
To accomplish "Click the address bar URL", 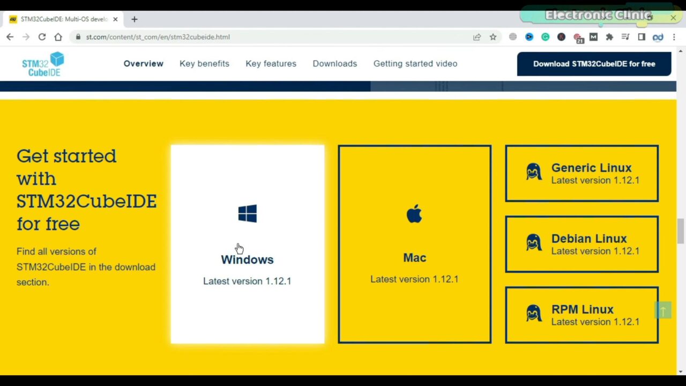I will (x=158, y=37).
